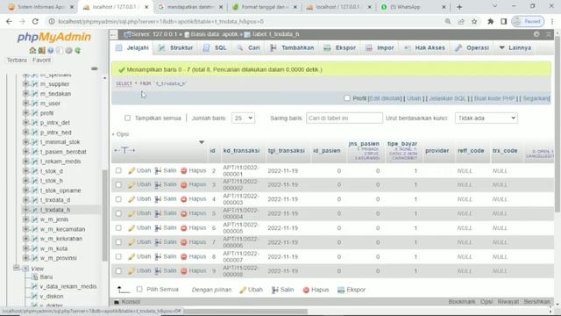Click browser reload page button

pos(35,21)
